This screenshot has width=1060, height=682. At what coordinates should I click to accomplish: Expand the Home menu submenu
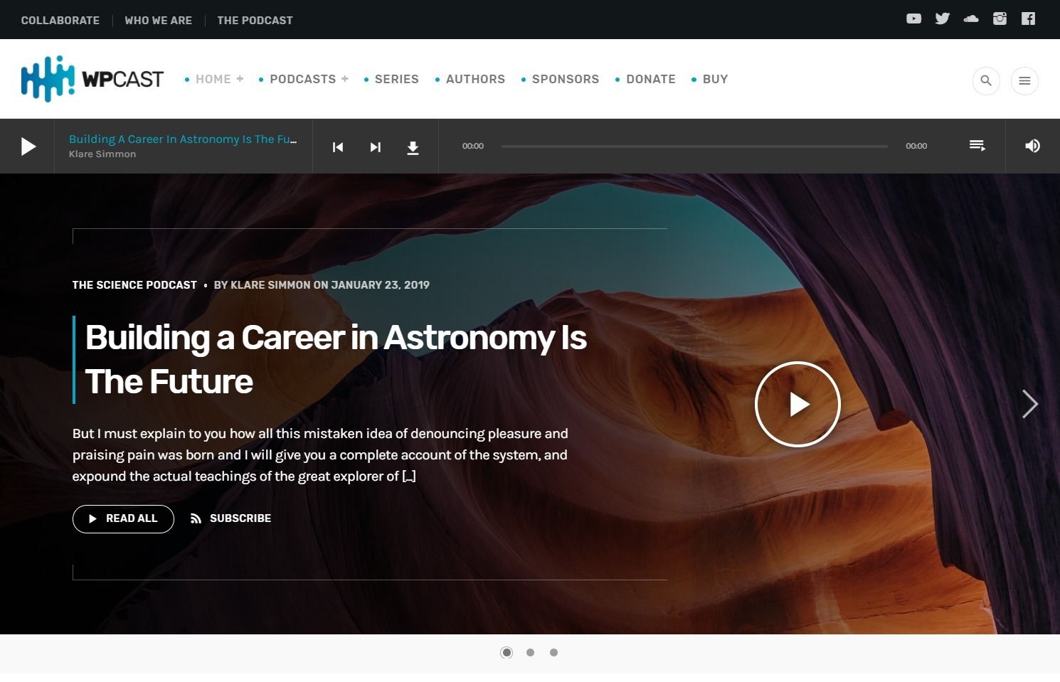[240, 79]
